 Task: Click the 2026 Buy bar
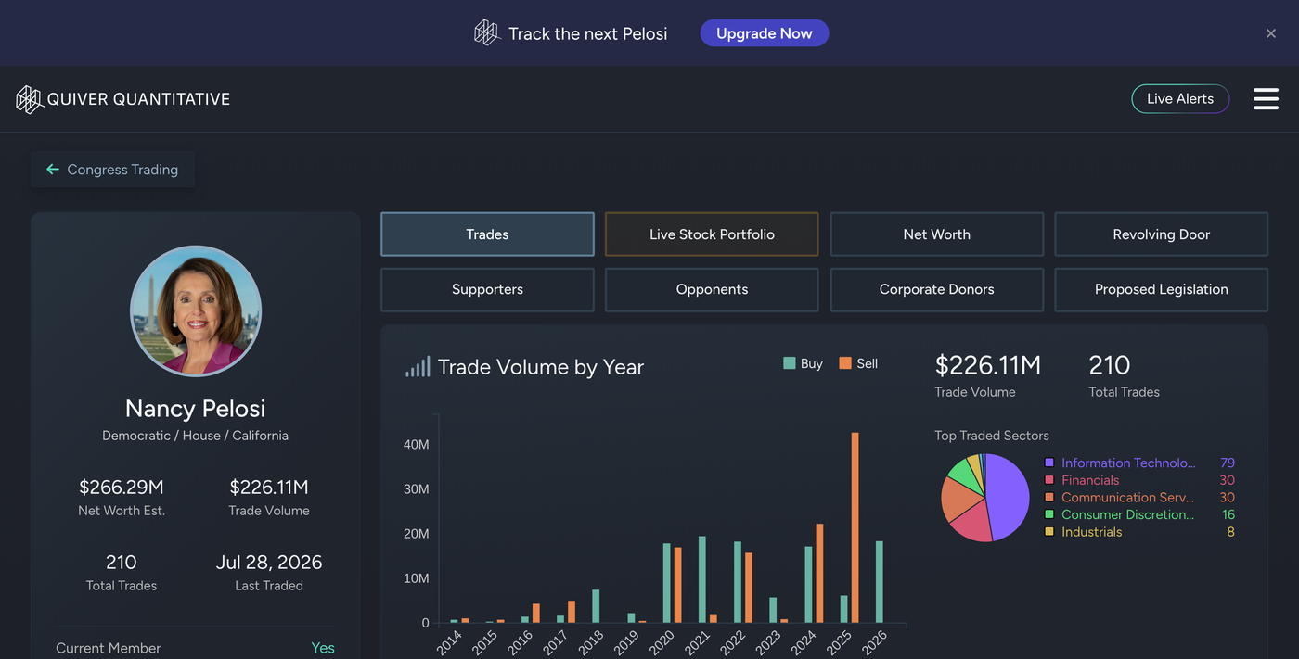click(879, 582)
